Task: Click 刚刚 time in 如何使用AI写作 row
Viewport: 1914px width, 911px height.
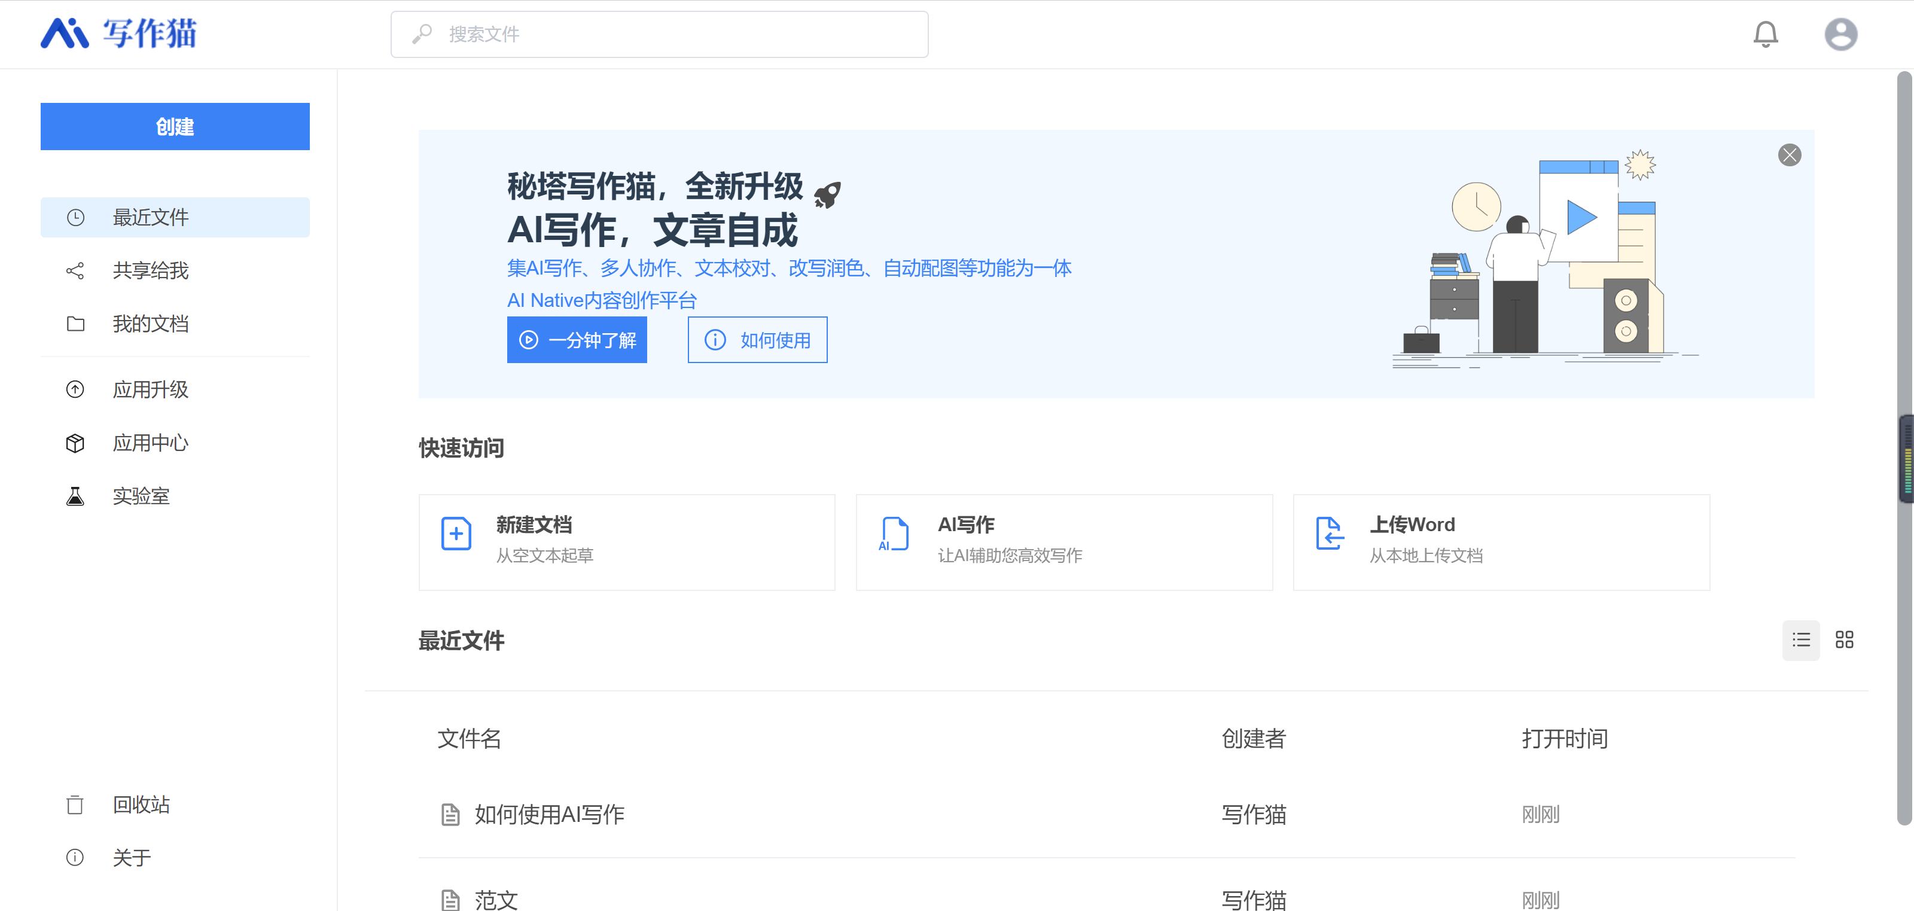Action: pos(1540,815)
